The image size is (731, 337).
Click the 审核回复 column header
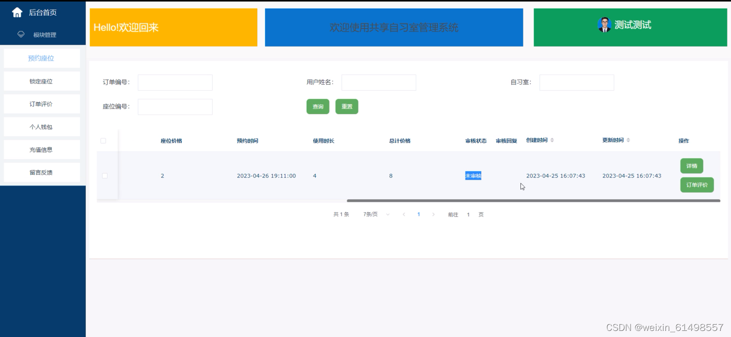[507, 141]
